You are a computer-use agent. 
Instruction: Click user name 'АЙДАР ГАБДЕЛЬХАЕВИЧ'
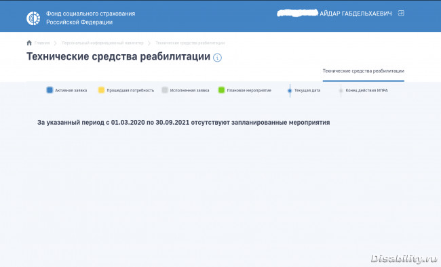(356, 13)
